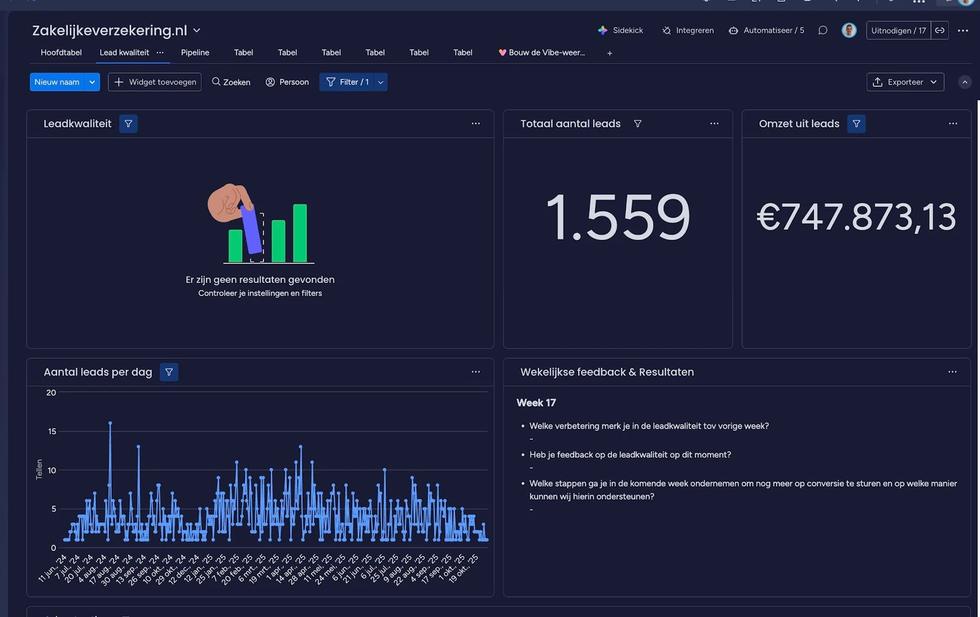This screenshot has height=617, width=980.
Task: Open Aantal leads per dag filter icon
Action: click(169, 372)
